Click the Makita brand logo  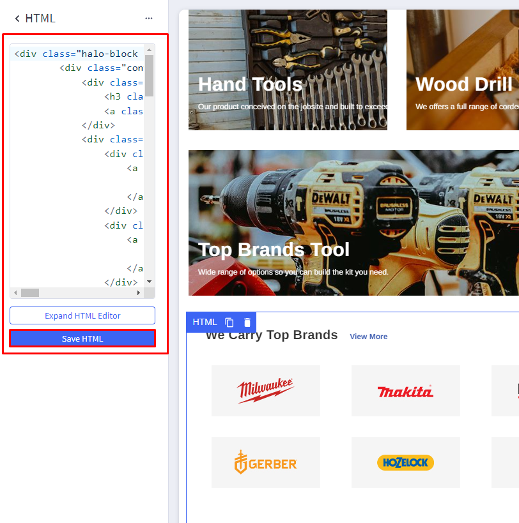405,391
